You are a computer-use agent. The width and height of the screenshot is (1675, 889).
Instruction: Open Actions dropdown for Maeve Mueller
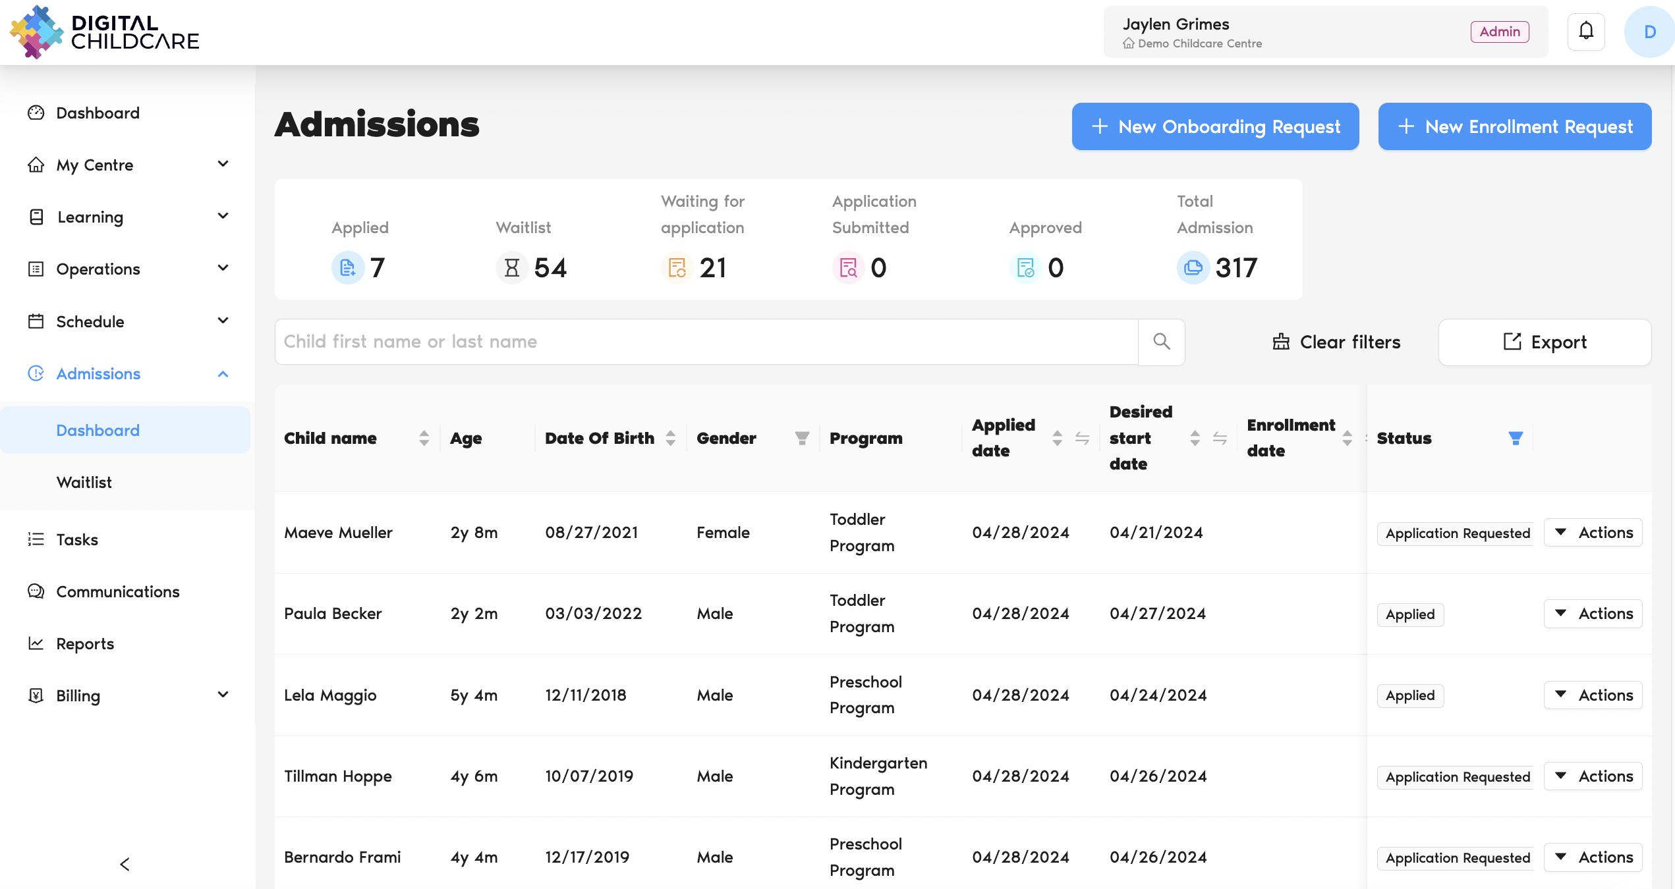click(x=1593, y=532)
